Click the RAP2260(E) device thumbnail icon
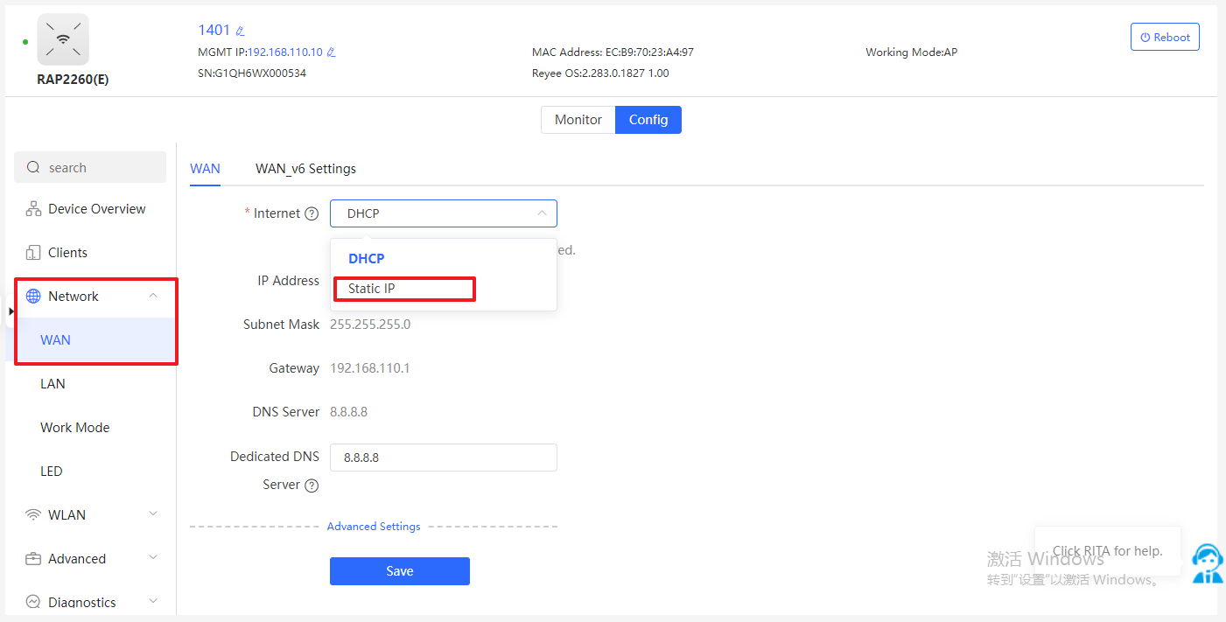Viewport: 1226px width, 622px height. (x=63, y=40)
